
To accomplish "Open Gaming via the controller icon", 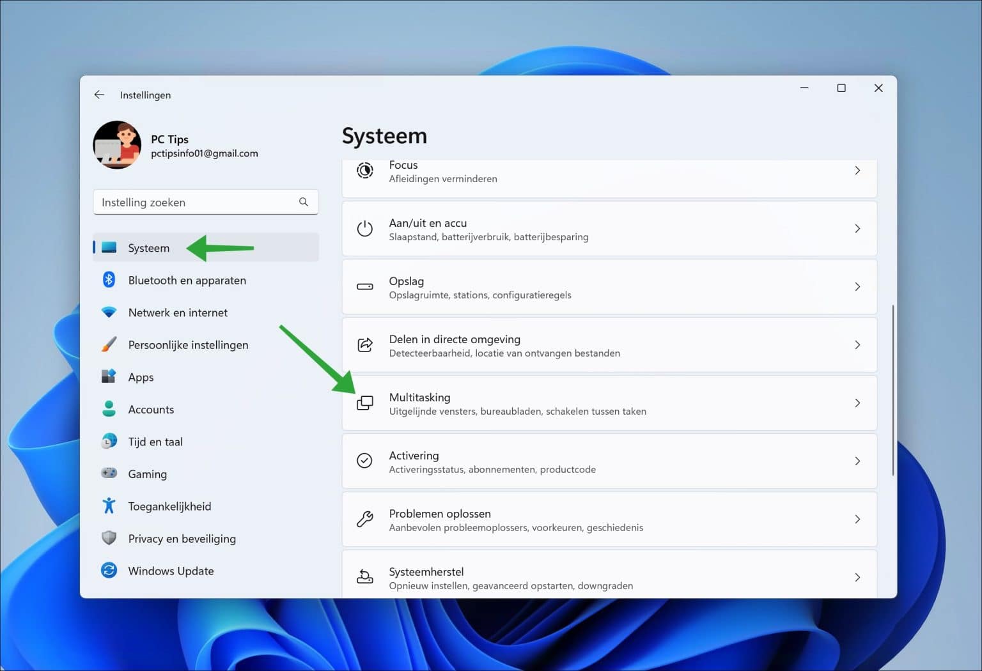I will [x=109, y=474].
